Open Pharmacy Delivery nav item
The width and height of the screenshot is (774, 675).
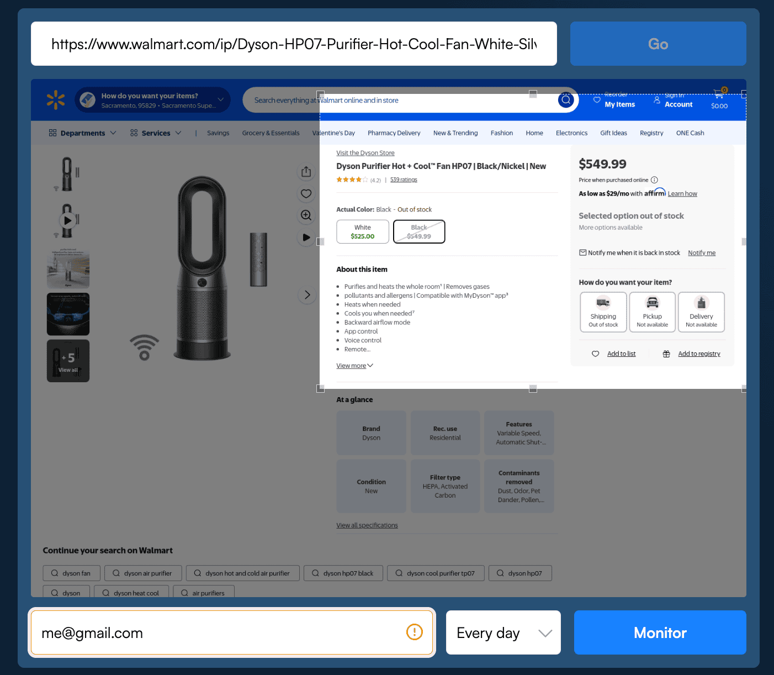click(x=394, y=133)
